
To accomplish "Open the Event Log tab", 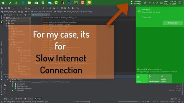I will [176, 99].
